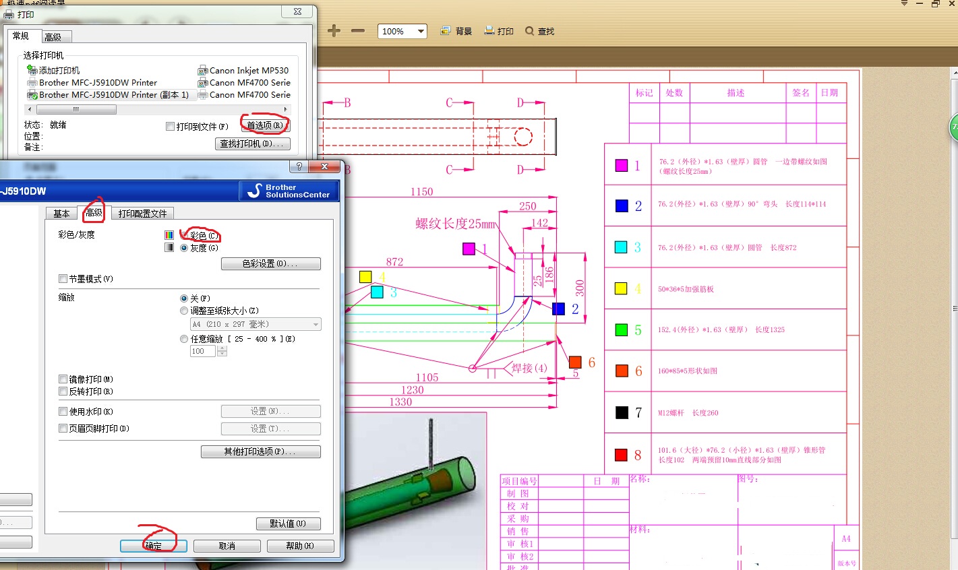Switch to the 基本 tab

pyautogui.click(x=61, y=214)
